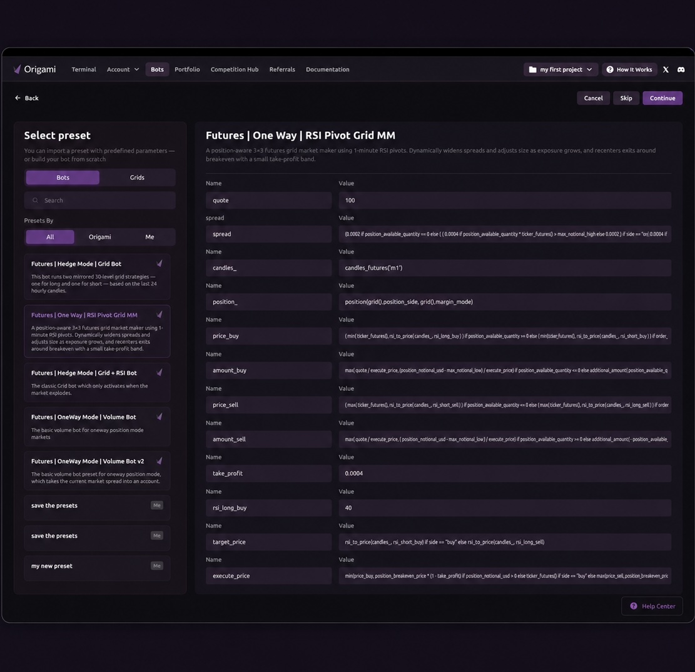Click Origami badge on Grid + RSI Bot
Viewport: 695px width, 672px height.
[160, 373]
